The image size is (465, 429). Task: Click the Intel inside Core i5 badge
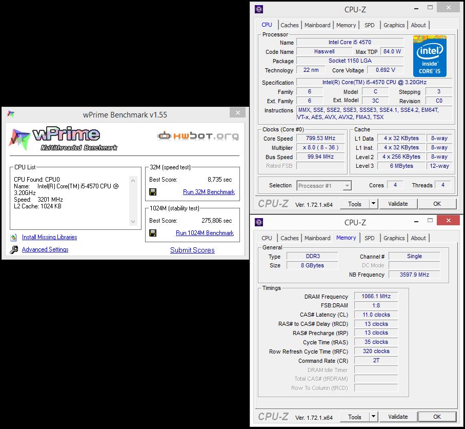(430, 56)
